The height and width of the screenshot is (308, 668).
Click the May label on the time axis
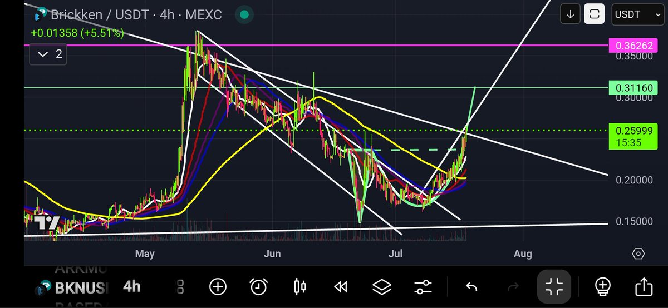click(145, 254)
